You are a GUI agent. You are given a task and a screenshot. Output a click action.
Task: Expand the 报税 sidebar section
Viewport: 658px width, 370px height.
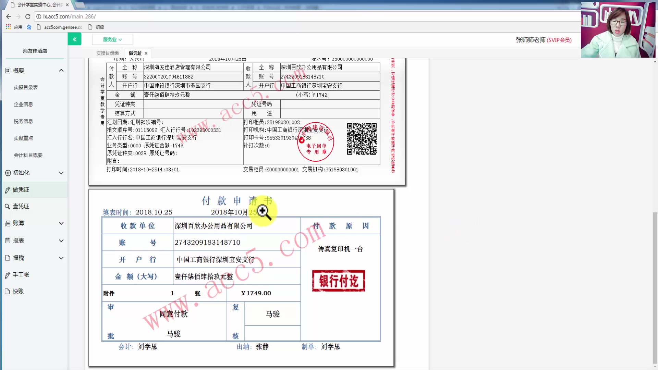(61, 258)
